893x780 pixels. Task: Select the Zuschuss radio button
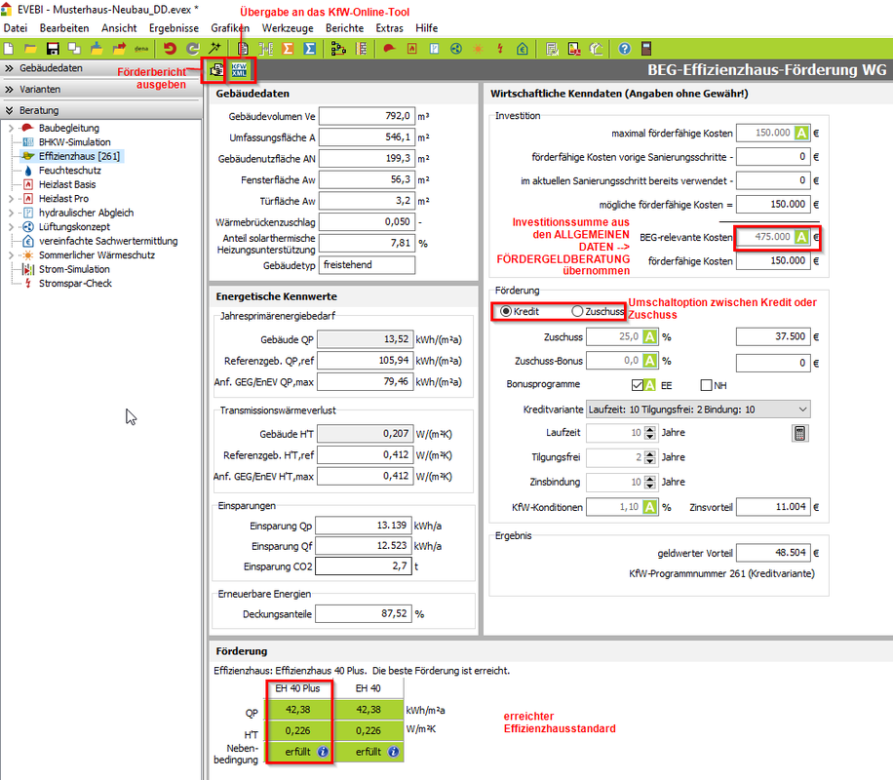point(577,311)
